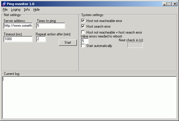Enable Host not reacheable + host search error
The height and width of the screenshot is (121, 179).
pos(83,32)
